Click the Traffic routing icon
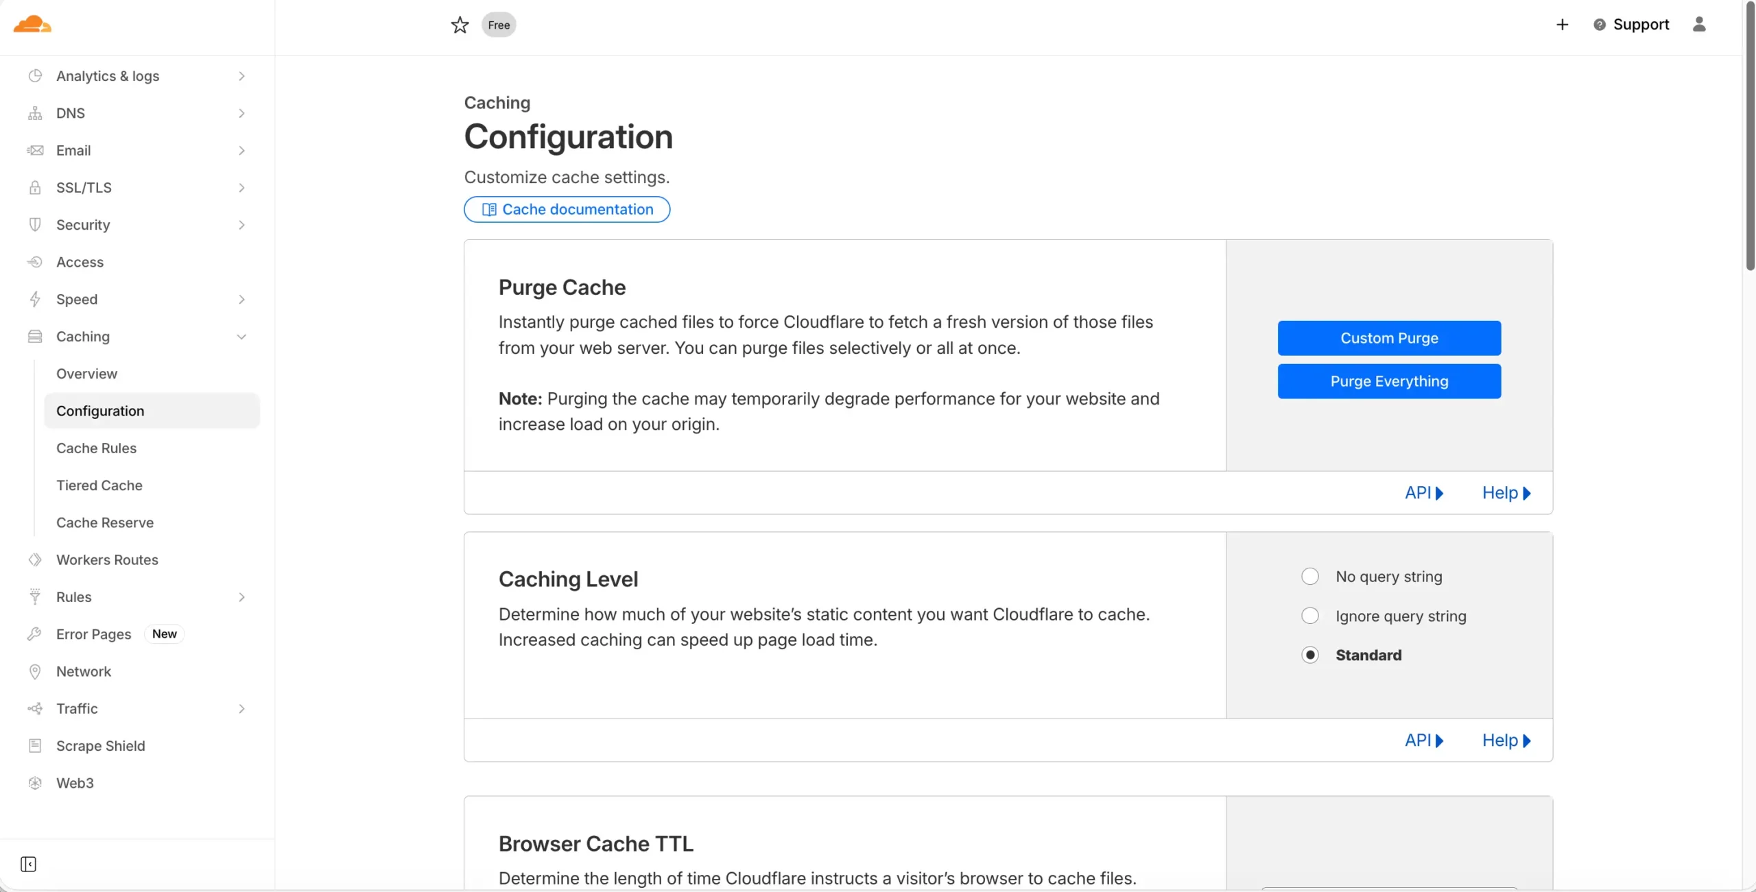The height and width of the screenshot is (892, 1756). point(35,708)
